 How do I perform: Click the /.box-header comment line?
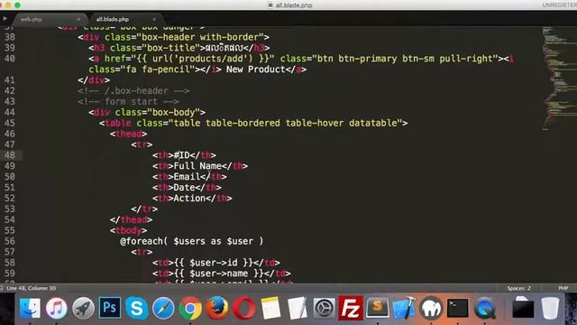(x=134, y=90)
